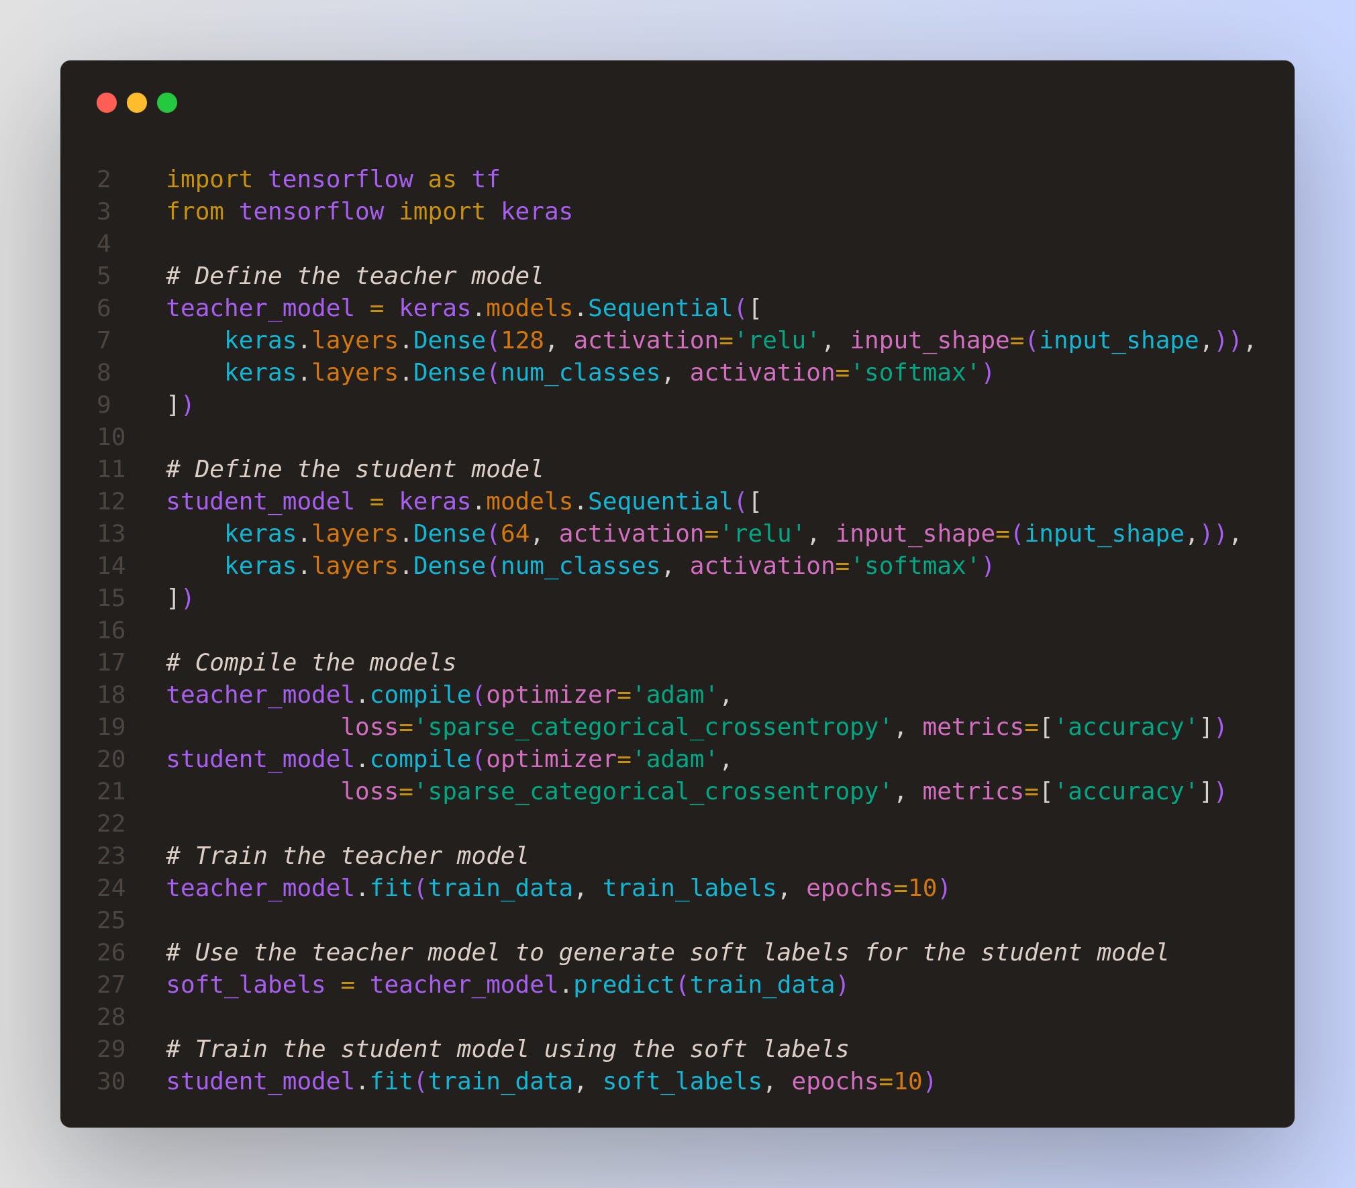Click 'teacher_model' variable on line 6

260,308
